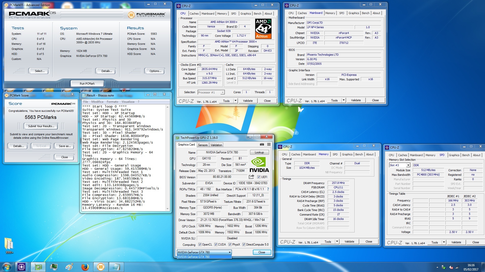Expand Tools arrow in CPU-Z Mainboard window
Screen dimensions: 485x272
(x=344, y=100)
